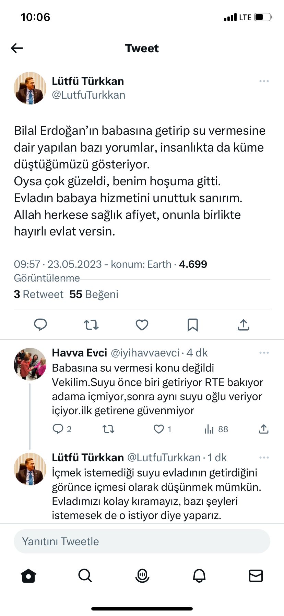Like Havva Evci's reply
Image resolution: width=284 pixels, height=616 pixels.
pyautogui.click(x=159, y=429)
